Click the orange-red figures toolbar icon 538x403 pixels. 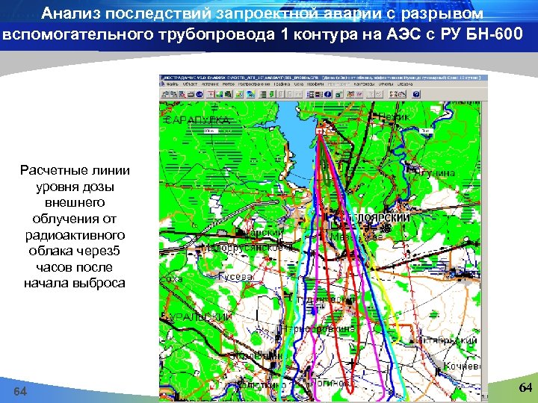pyautogui.click(x=350, y=94)
